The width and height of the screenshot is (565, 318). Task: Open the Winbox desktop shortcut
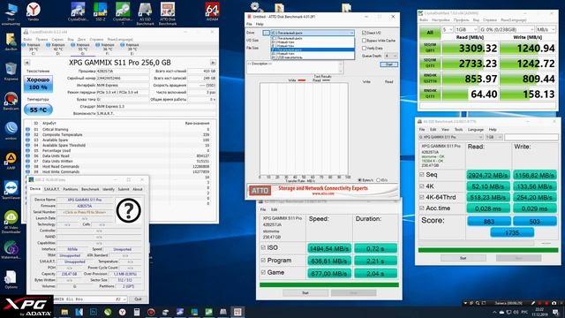pyautogui.click(x=11, y=131)
